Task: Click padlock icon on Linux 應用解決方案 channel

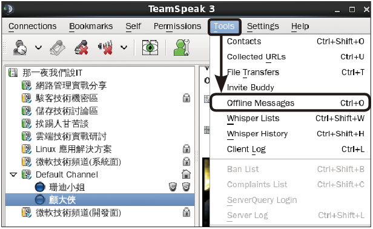Action: click(187, 149)
